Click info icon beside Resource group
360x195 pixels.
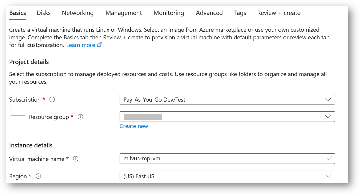coord(80,117)
